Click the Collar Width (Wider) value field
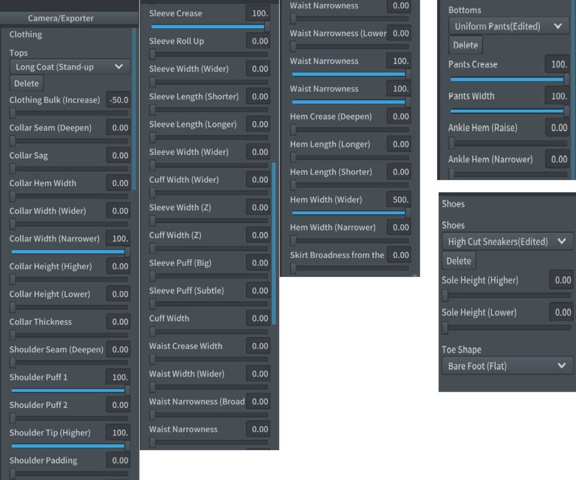 118,211
